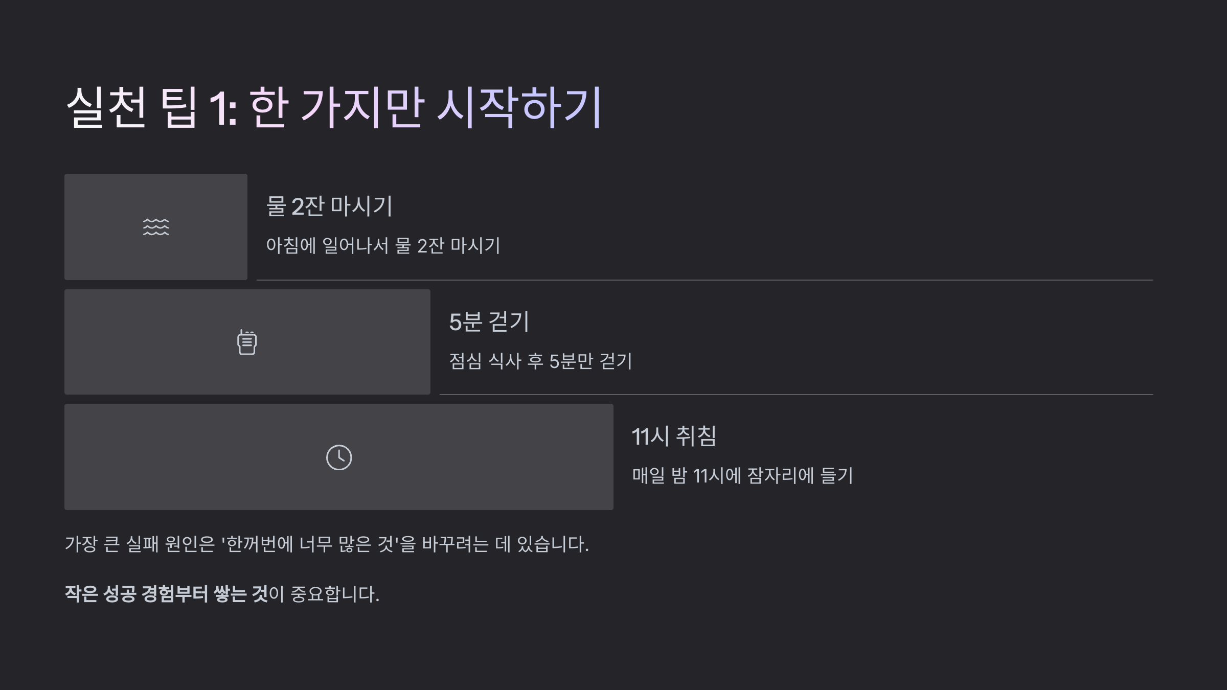Click the paragraph starting '가장 큰 실패 원인은'
The image size is (1227, 690).
coord(327,544)
